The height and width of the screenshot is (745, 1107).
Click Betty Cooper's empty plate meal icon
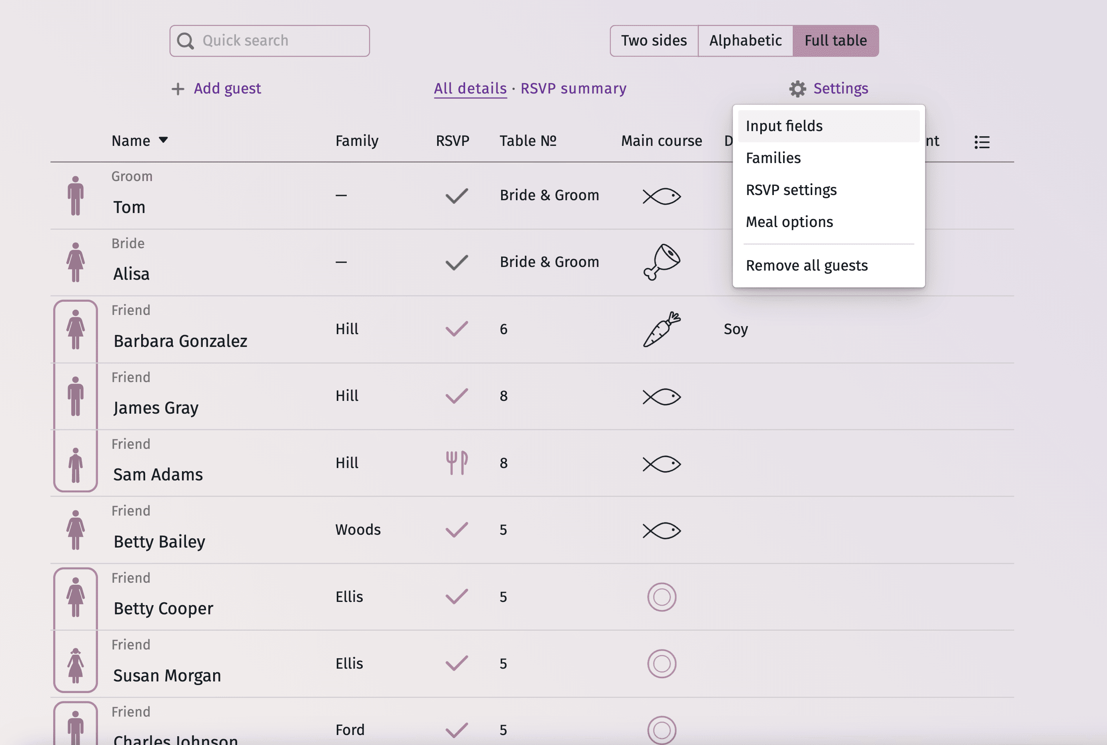click(661, 597)
